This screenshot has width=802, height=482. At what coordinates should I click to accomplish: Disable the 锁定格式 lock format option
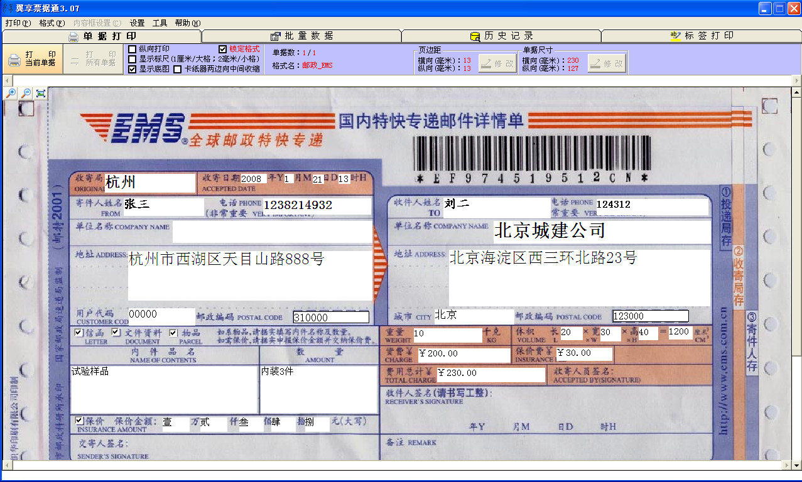coord(223,48)
